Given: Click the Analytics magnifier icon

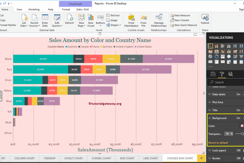Looking at the screenshot, I should pyautogui.click(x=231, y=74).
